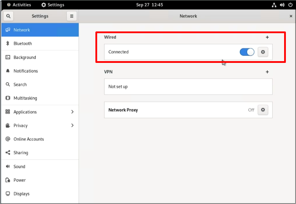Select Bluetooth in the sidebar

click(x=23, y=44)
